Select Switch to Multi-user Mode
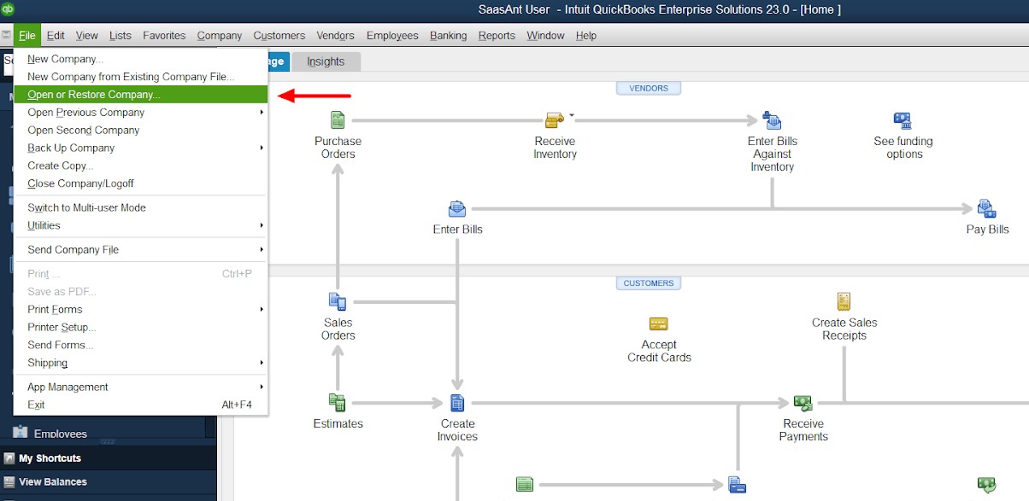The image size is (1029, 501). click(x=141, y=208)
